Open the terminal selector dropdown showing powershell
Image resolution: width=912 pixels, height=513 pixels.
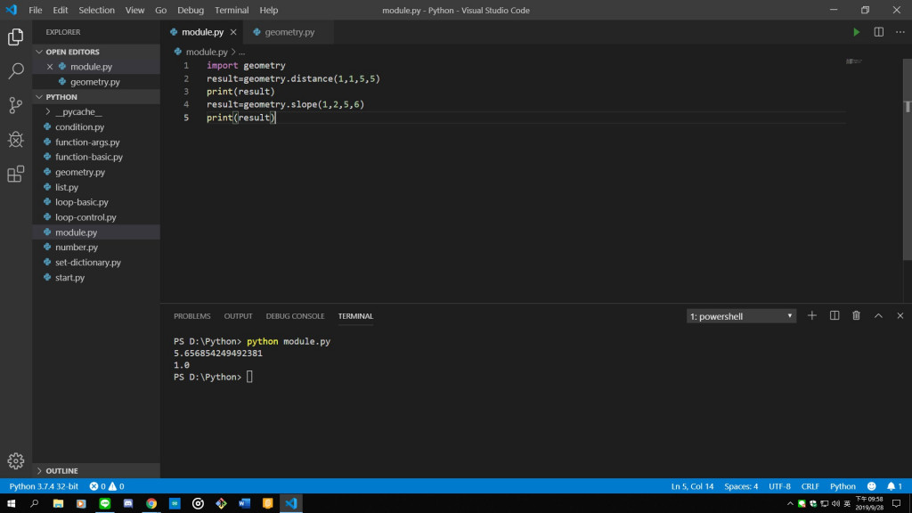(741, 316)
